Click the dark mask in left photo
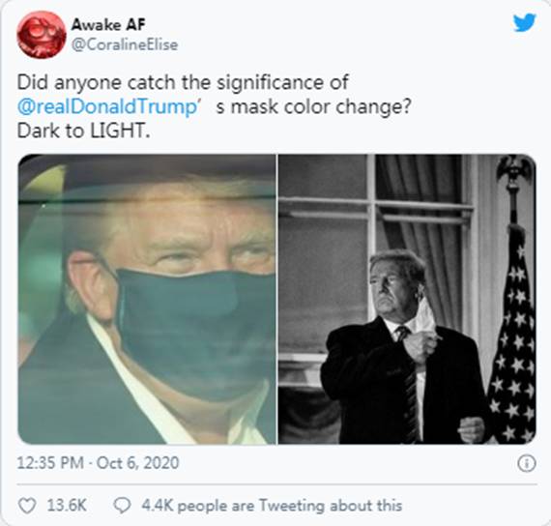The image size is (551, 526). coord(197,334)
